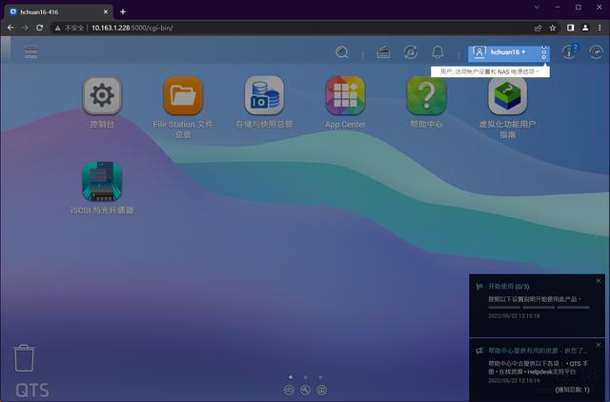The width and height of the screenshot is (610, 402).
Task: Open the 开始使用 (0/3) notification
Action: click(537, 306)
